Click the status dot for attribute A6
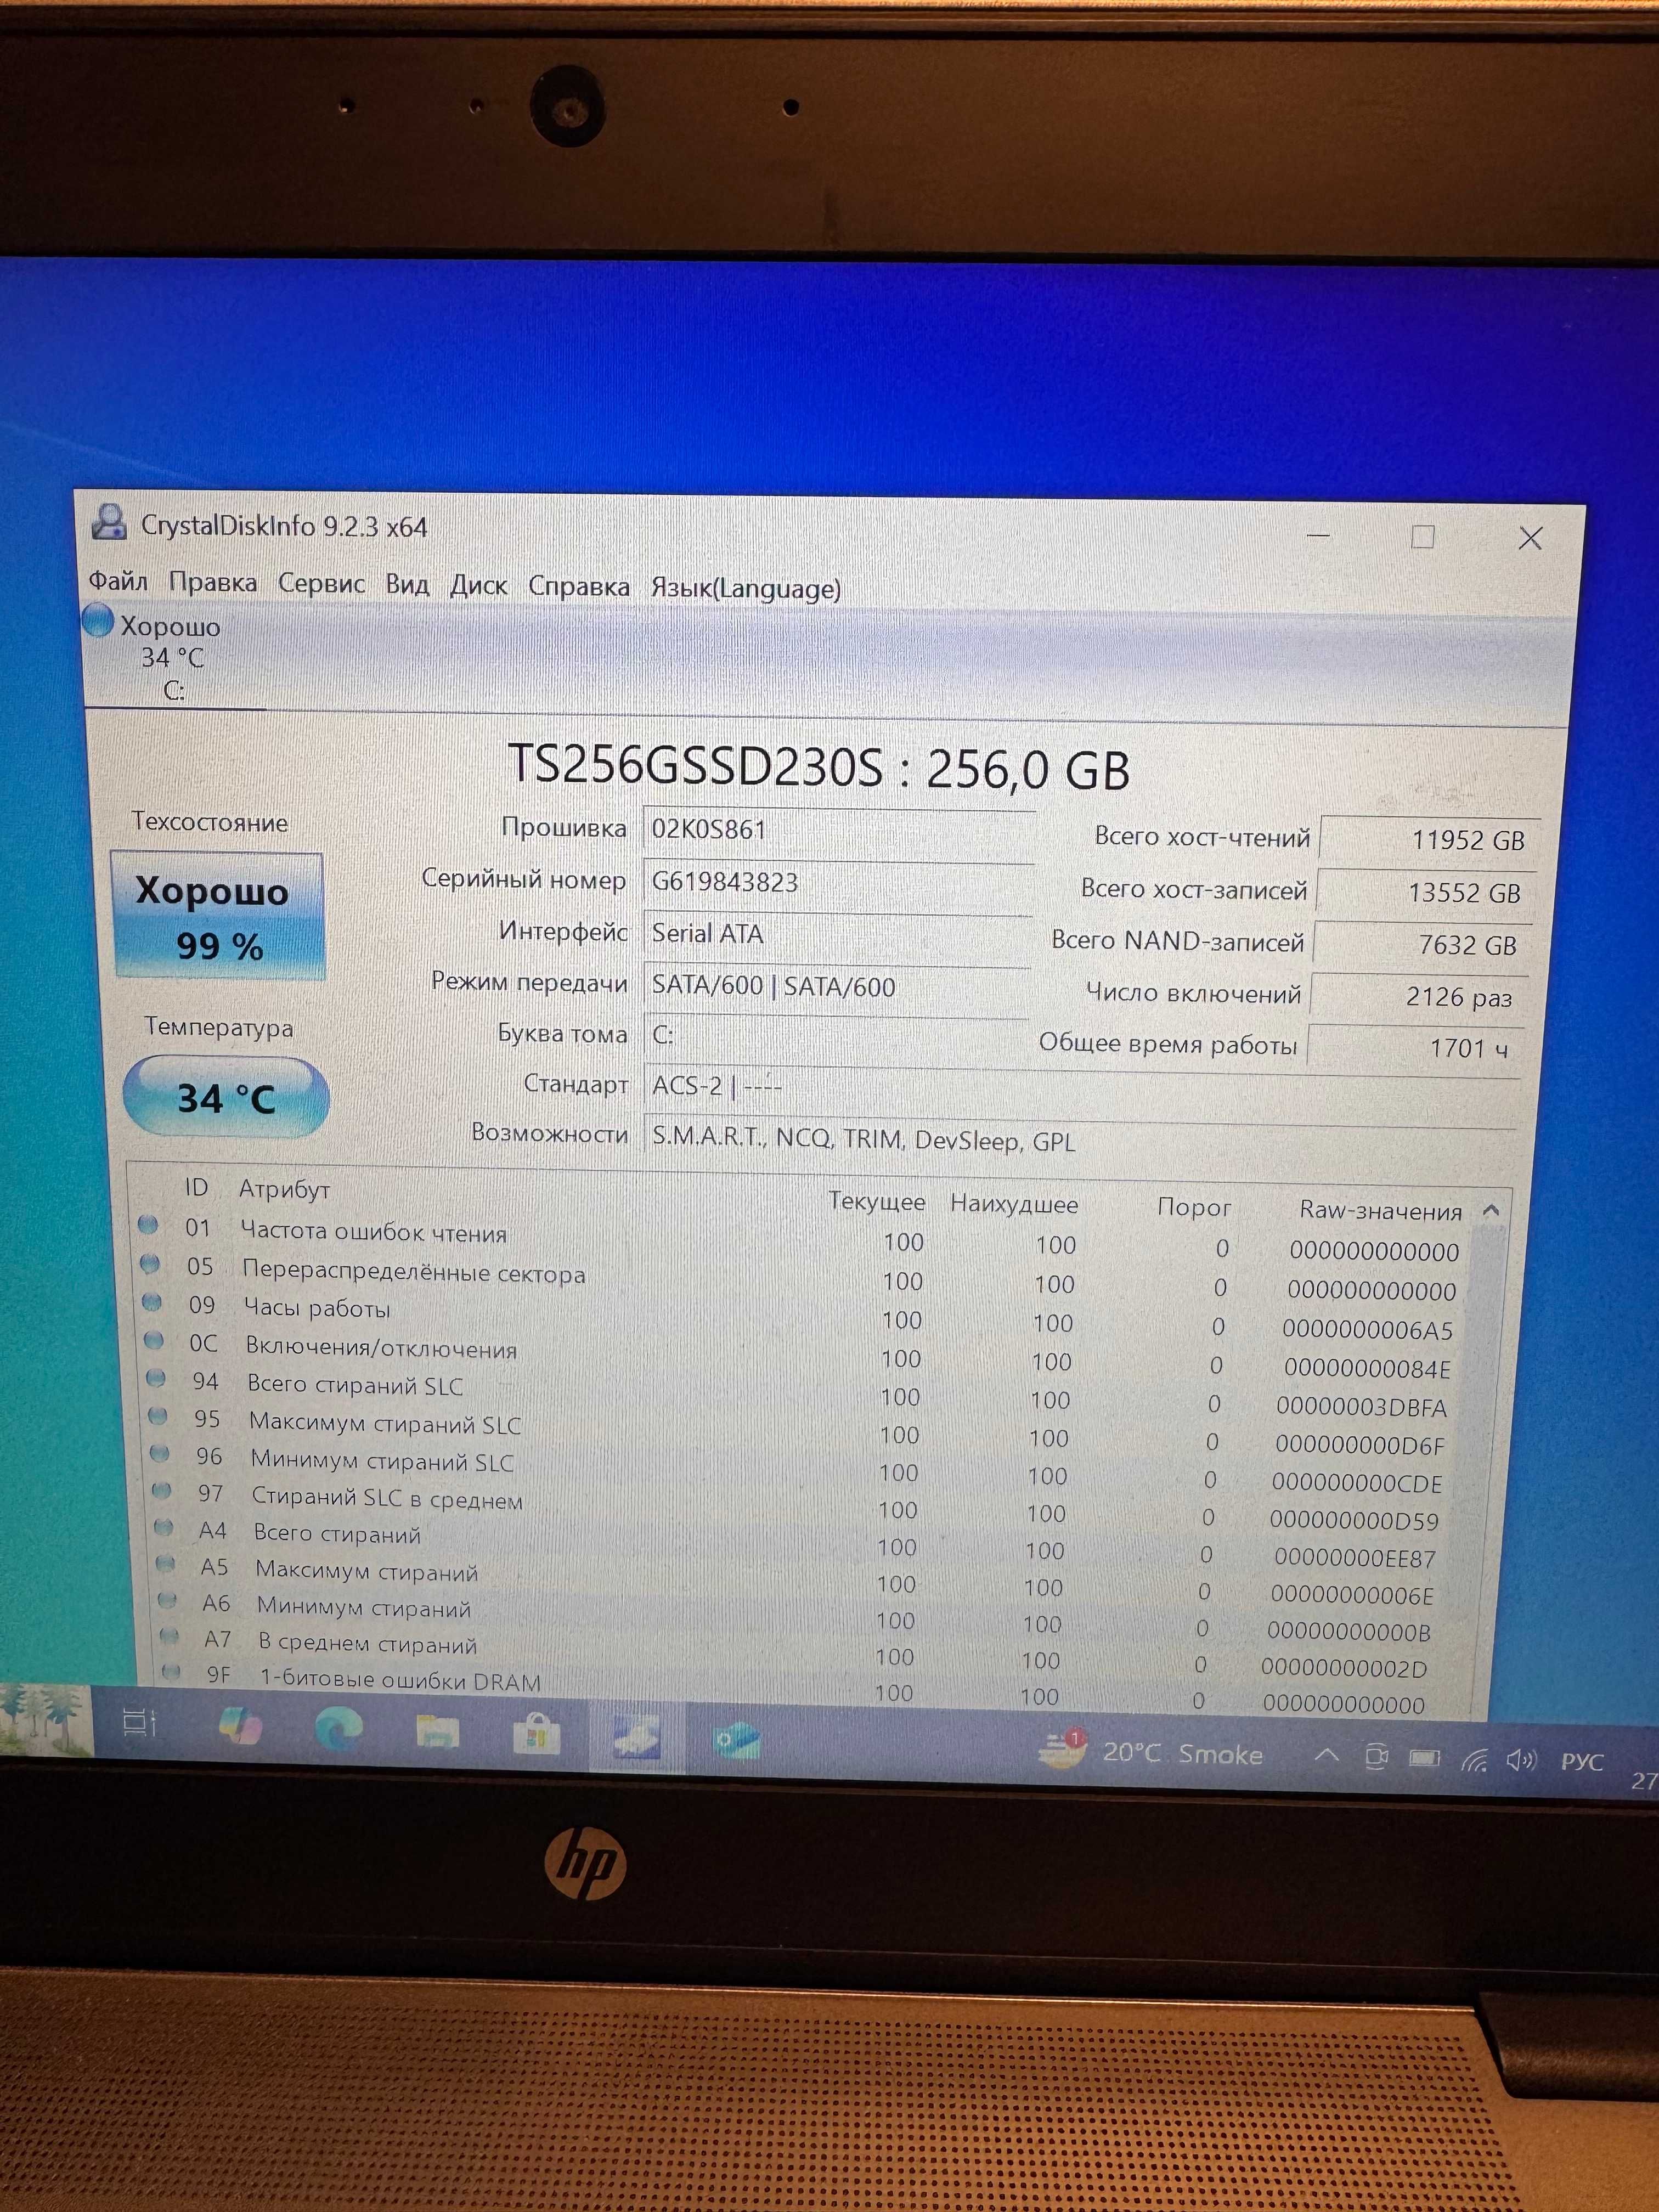1659x2212 pixels. (168, 1600)
